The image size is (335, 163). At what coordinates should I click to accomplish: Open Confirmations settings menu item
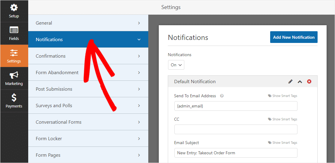[x=88, y=56]
